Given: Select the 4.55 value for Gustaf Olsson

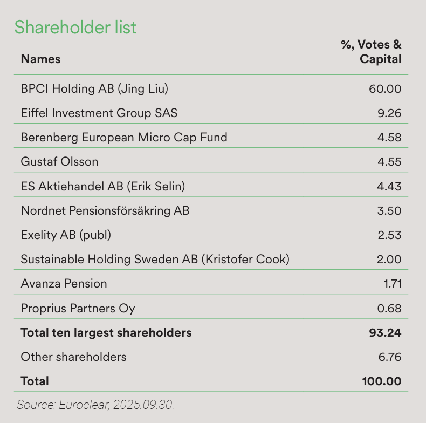Looking at the screenshot, I should tap(389, 161).
